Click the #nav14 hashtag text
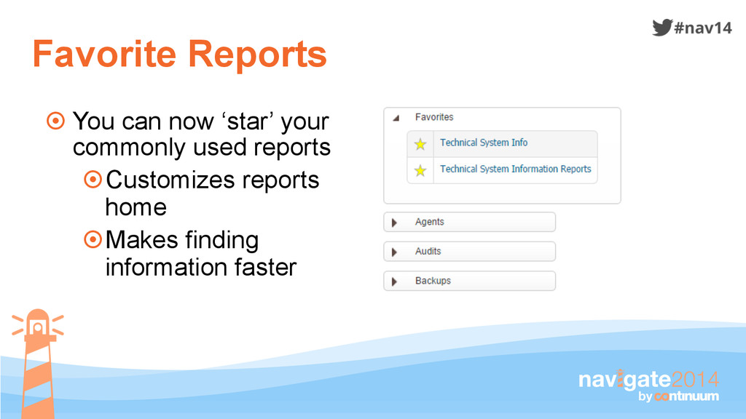This screenshot has width=746, height=419. click(x=703, y=28)
